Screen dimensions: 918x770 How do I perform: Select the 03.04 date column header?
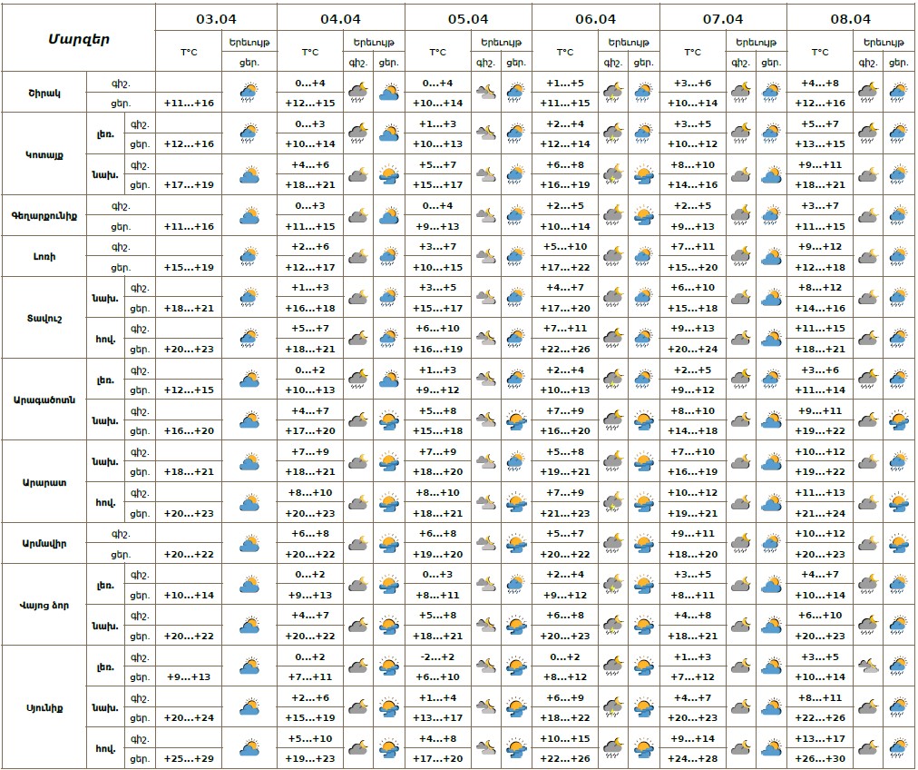[x=216, y=18]
